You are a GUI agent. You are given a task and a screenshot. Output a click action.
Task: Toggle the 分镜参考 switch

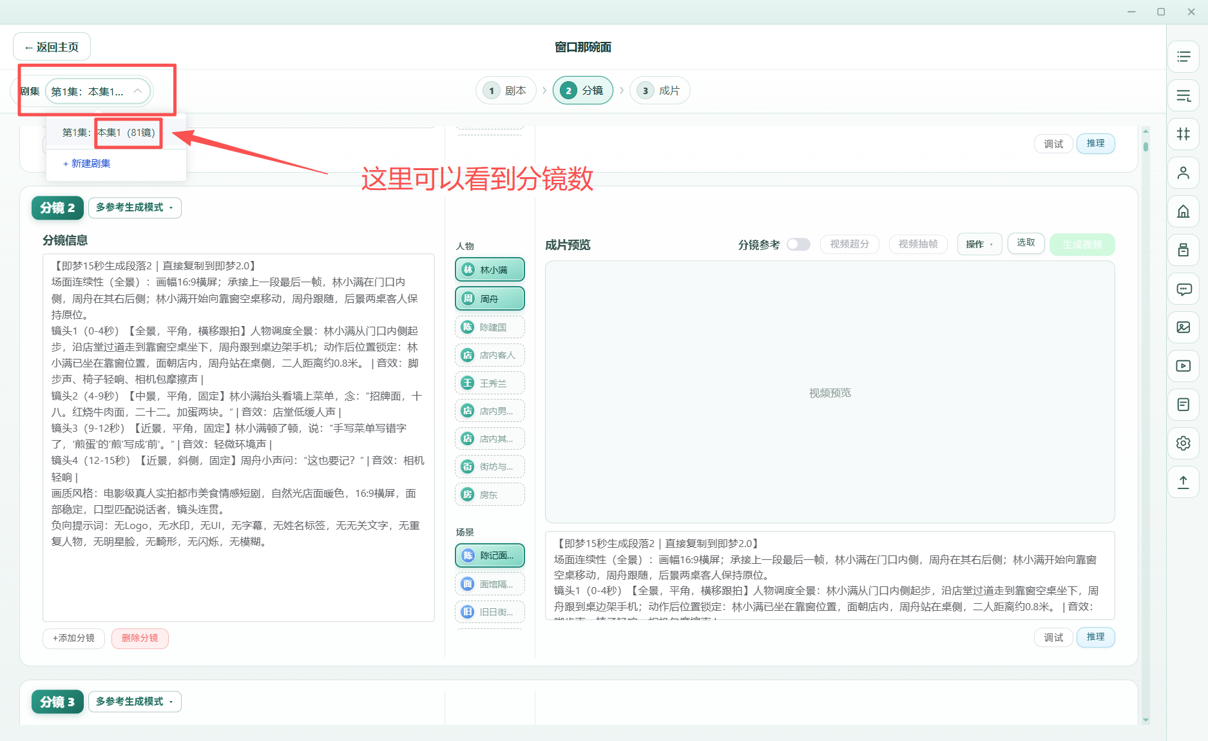pos(798,244)
